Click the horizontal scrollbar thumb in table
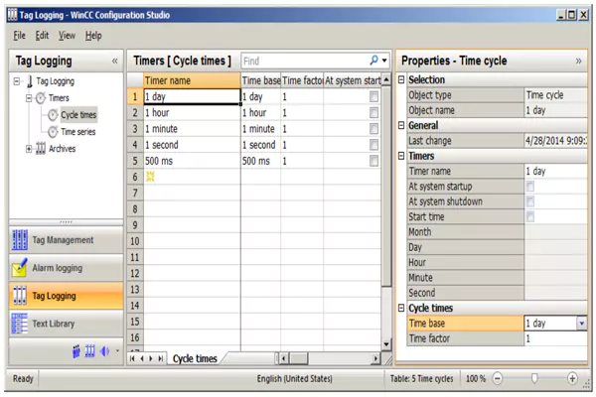The image size is (596, 397). point(299,358)
